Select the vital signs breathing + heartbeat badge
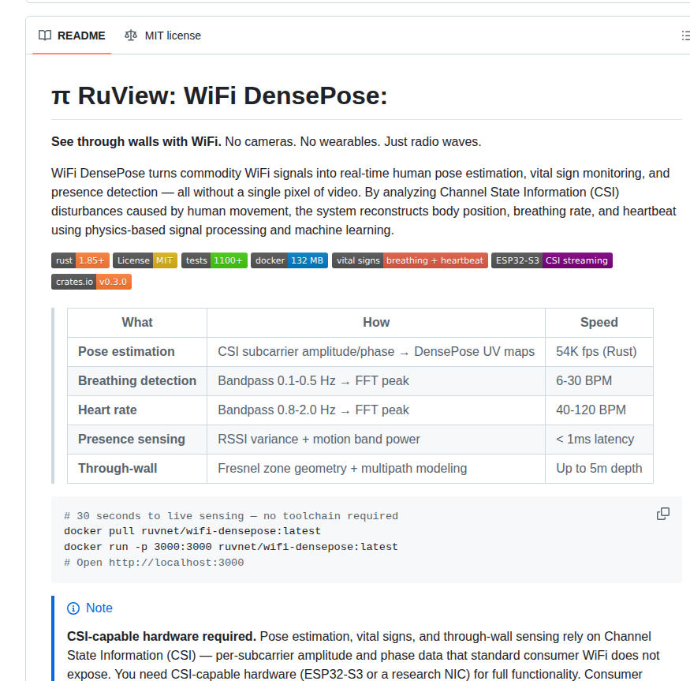690x681 pixels. pos(409,260)
